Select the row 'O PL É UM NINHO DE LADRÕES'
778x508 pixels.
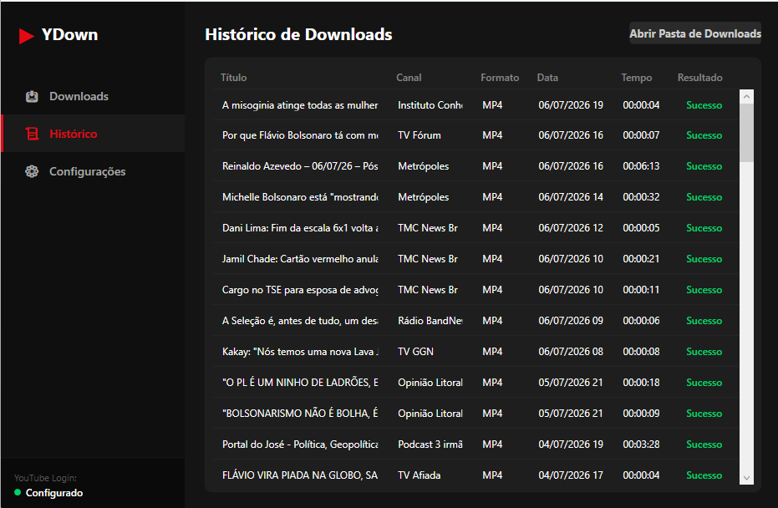(475, 382)
